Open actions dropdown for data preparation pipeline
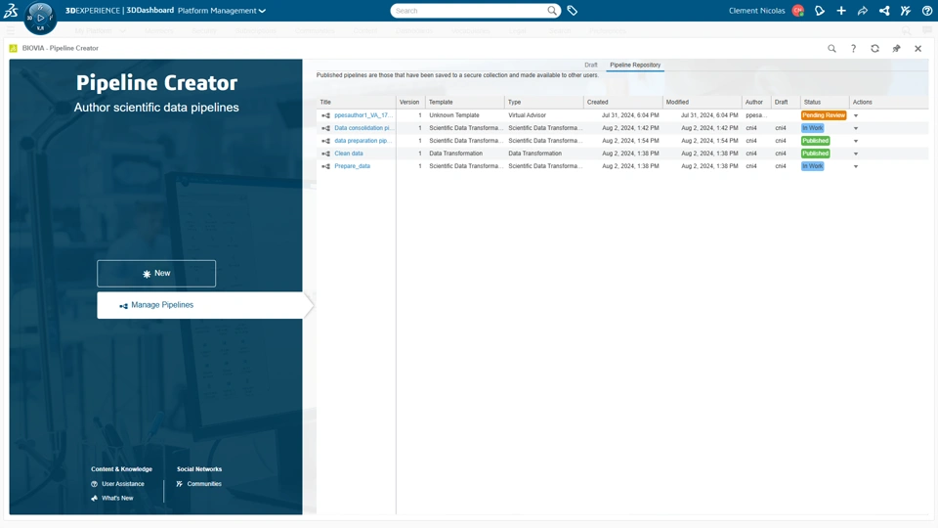This screenshot has width=938, height=528. tap(856, 141)
